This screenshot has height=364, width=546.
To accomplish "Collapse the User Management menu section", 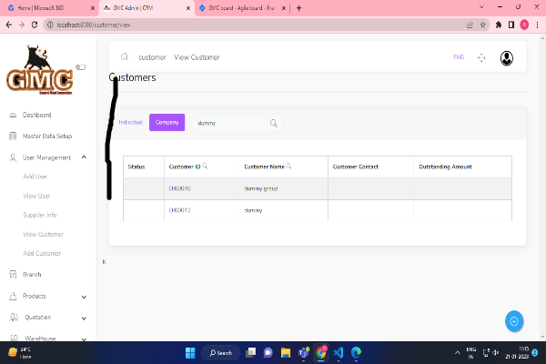I will pos(84,157).
